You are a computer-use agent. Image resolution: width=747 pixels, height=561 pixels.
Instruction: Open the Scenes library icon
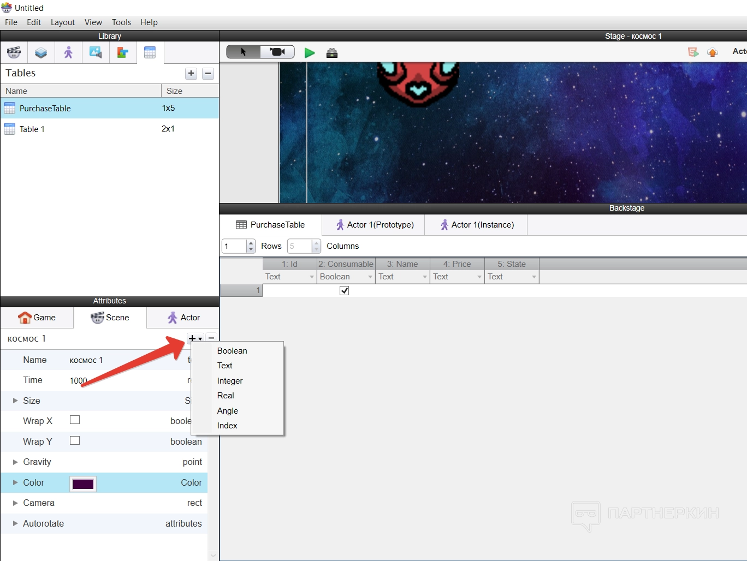click(x=14, y=53)
